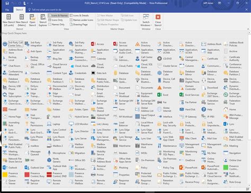The width and height of the screenshot is (251, 193).
Task: Click the stencil scrollbar up arrow
Action: pyautogui.click(x=249, y=33)
